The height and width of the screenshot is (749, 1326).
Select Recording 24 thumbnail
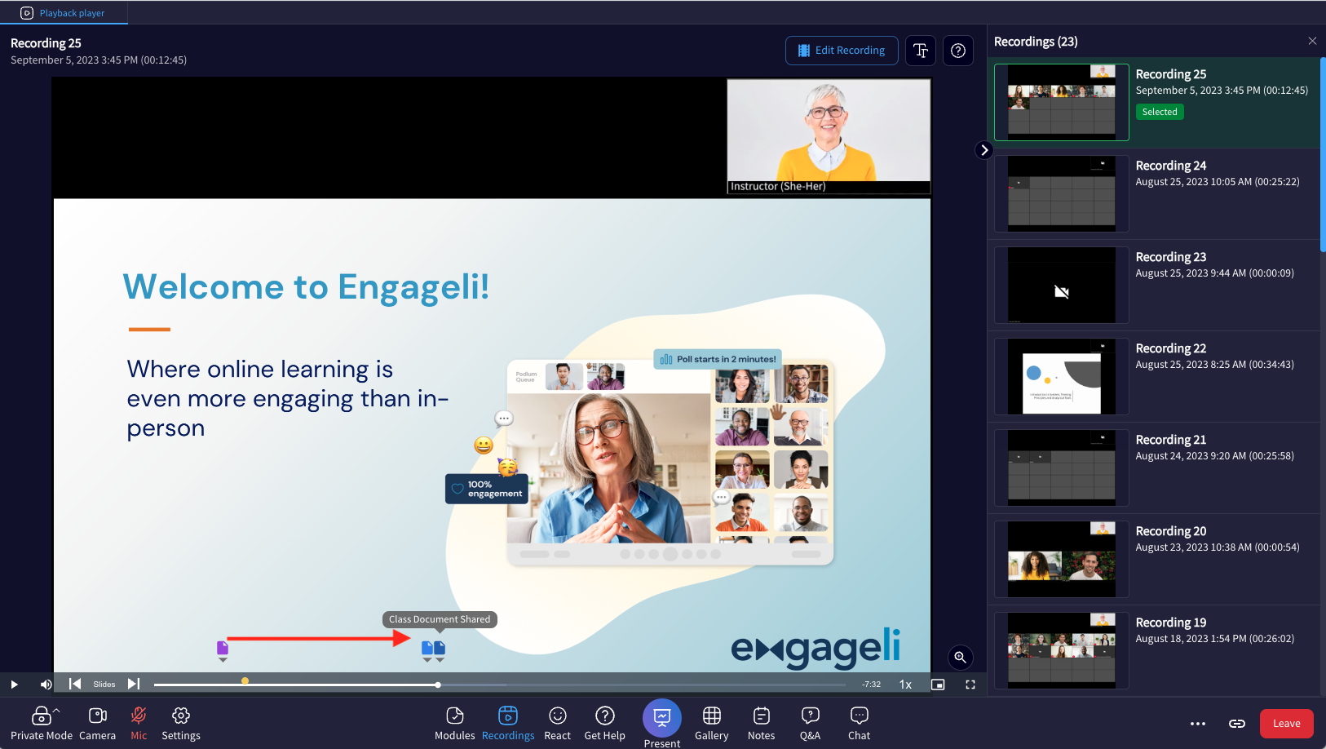coord(1062,193)
